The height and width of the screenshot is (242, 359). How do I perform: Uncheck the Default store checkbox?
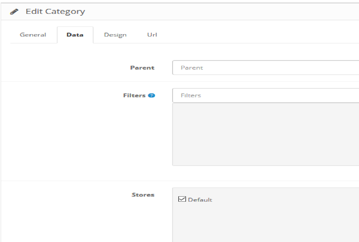182,199
